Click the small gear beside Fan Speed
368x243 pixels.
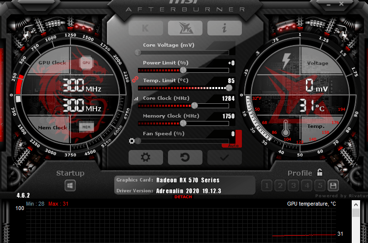pos(132,141)
